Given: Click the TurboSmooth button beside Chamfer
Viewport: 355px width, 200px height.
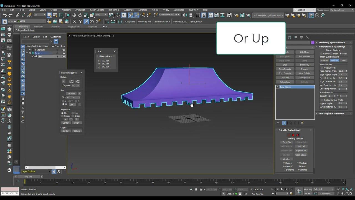Looking at the screenshot, I should [x=285, y=69].
